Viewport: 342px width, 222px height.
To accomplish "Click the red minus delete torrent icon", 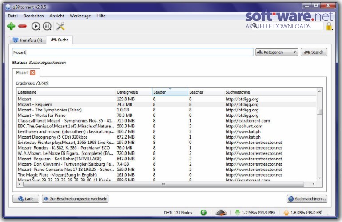I will [x=23, y=26].
